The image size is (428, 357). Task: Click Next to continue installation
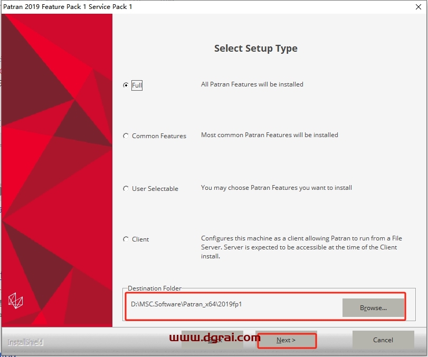286,340
